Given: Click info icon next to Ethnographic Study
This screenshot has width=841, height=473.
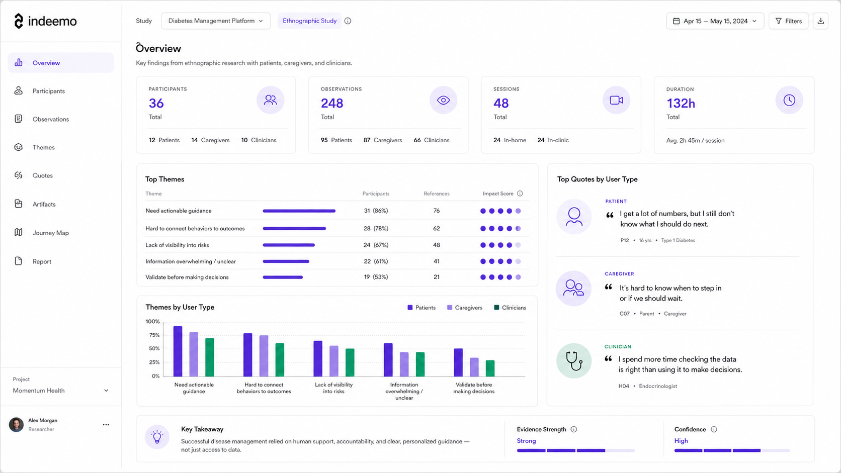Looking at the screenshot, I should click(348, 21).
